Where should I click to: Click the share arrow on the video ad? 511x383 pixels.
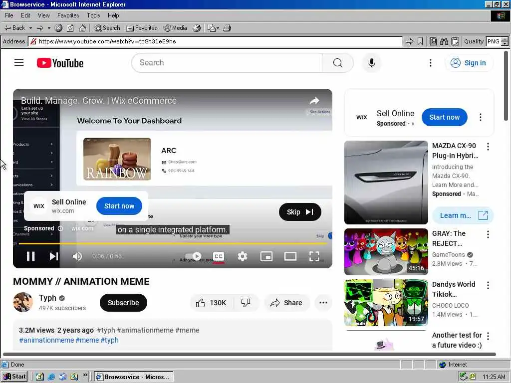coord(314,101)
